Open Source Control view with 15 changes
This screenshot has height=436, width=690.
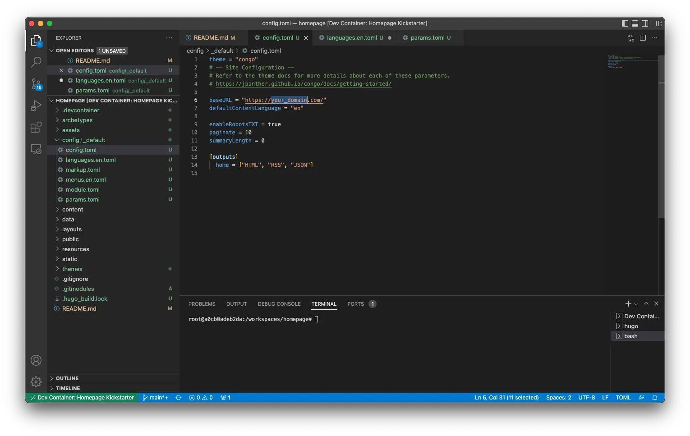[36, 84]
